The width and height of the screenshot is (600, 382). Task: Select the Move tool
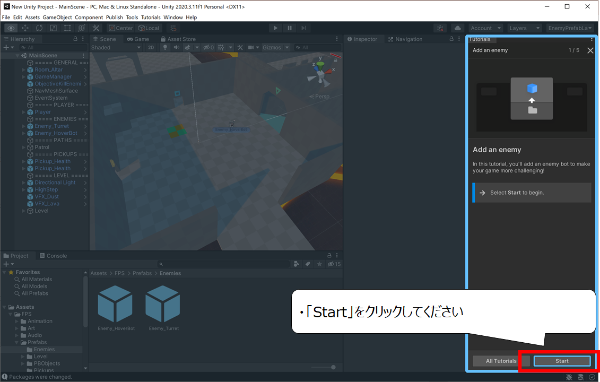(x=25, y=28)
